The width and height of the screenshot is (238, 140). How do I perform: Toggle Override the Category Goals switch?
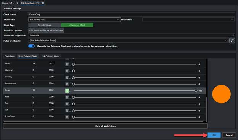[31, 46]
